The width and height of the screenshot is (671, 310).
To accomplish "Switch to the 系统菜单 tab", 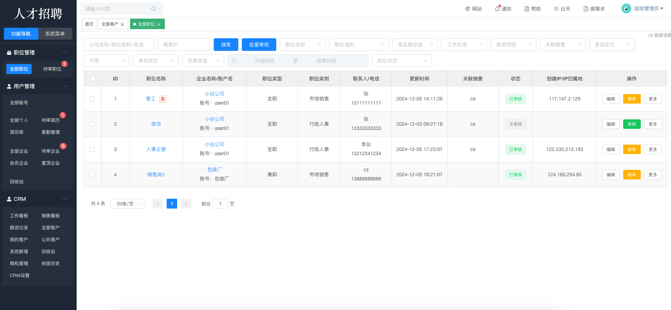I will [x=55, y=34].
